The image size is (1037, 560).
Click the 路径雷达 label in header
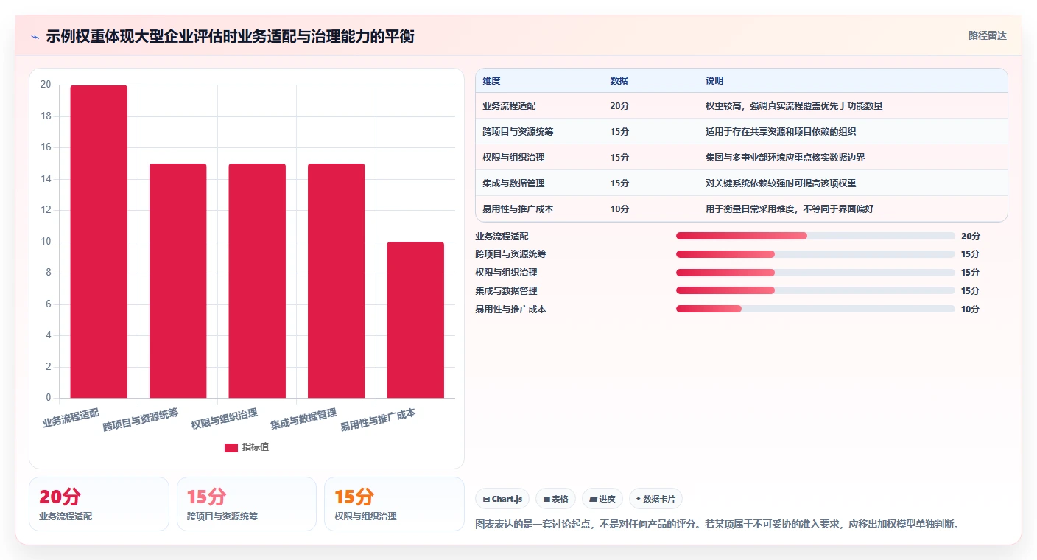point(987,35)
